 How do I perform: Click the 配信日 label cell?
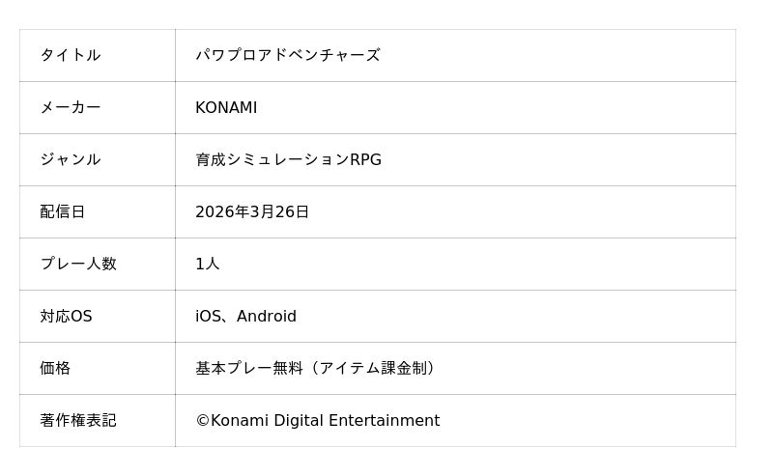[63, 211]
